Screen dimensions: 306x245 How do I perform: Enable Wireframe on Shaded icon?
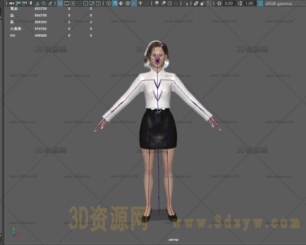128,3
